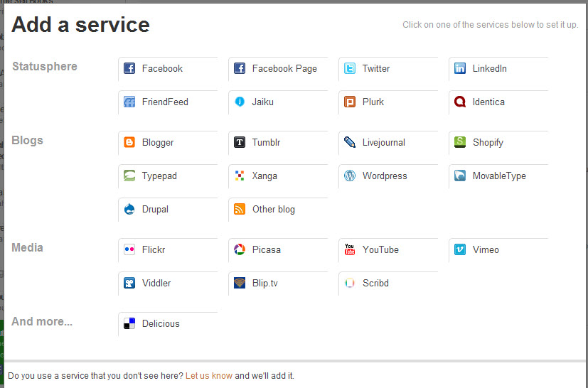Click the Vimeo v icon
The width and height of the screenshot is (588, 388).
point(460,249)
